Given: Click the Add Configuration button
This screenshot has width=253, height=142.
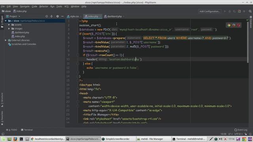Looking at the screenshot, I should click(210, 11).
